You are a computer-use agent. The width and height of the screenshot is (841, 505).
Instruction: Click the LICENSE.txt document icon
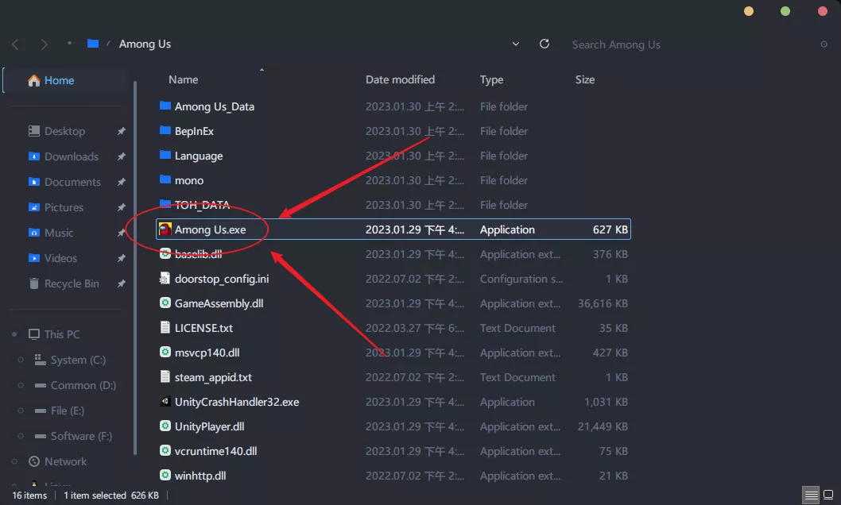(165, 328)
